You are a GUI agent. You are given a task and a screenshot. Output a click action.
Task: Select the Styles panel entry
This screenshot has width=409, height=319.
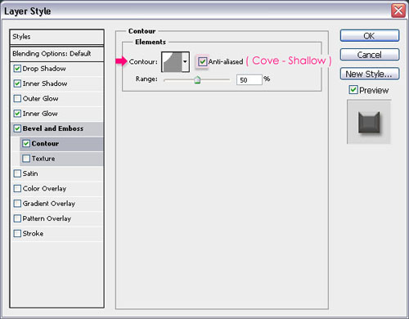(56, 37)
